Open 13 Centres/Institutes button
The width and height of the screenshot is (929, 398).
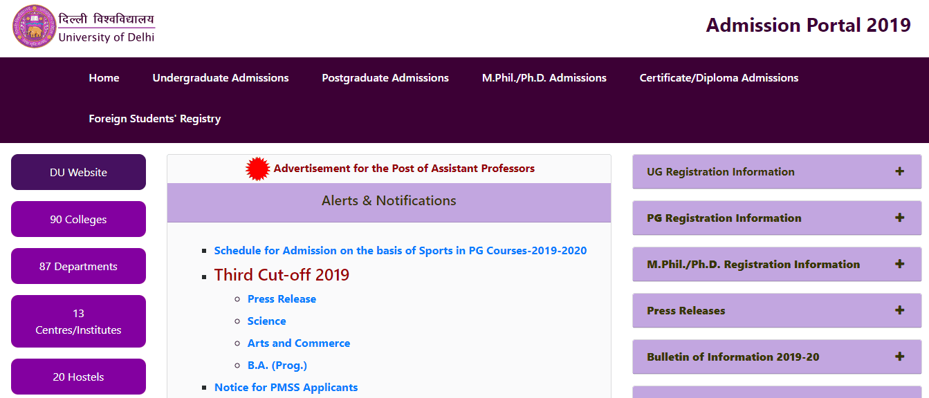[x=78, y=321]
